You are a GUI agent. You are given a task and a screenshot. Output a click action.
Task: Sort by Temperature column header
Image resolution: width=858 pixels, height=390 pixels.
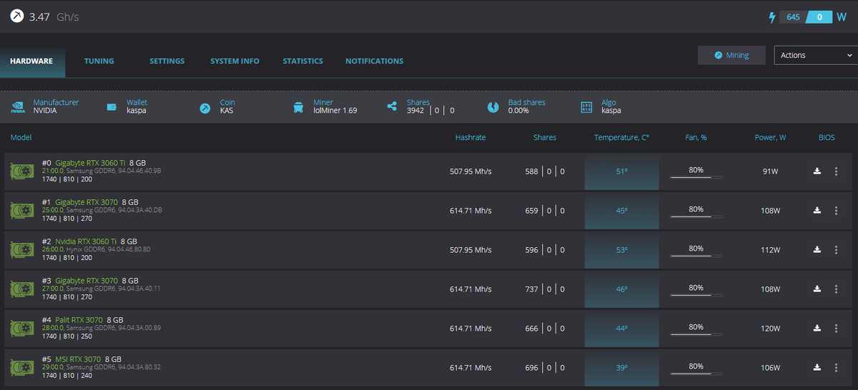click(x=621, y=137)
